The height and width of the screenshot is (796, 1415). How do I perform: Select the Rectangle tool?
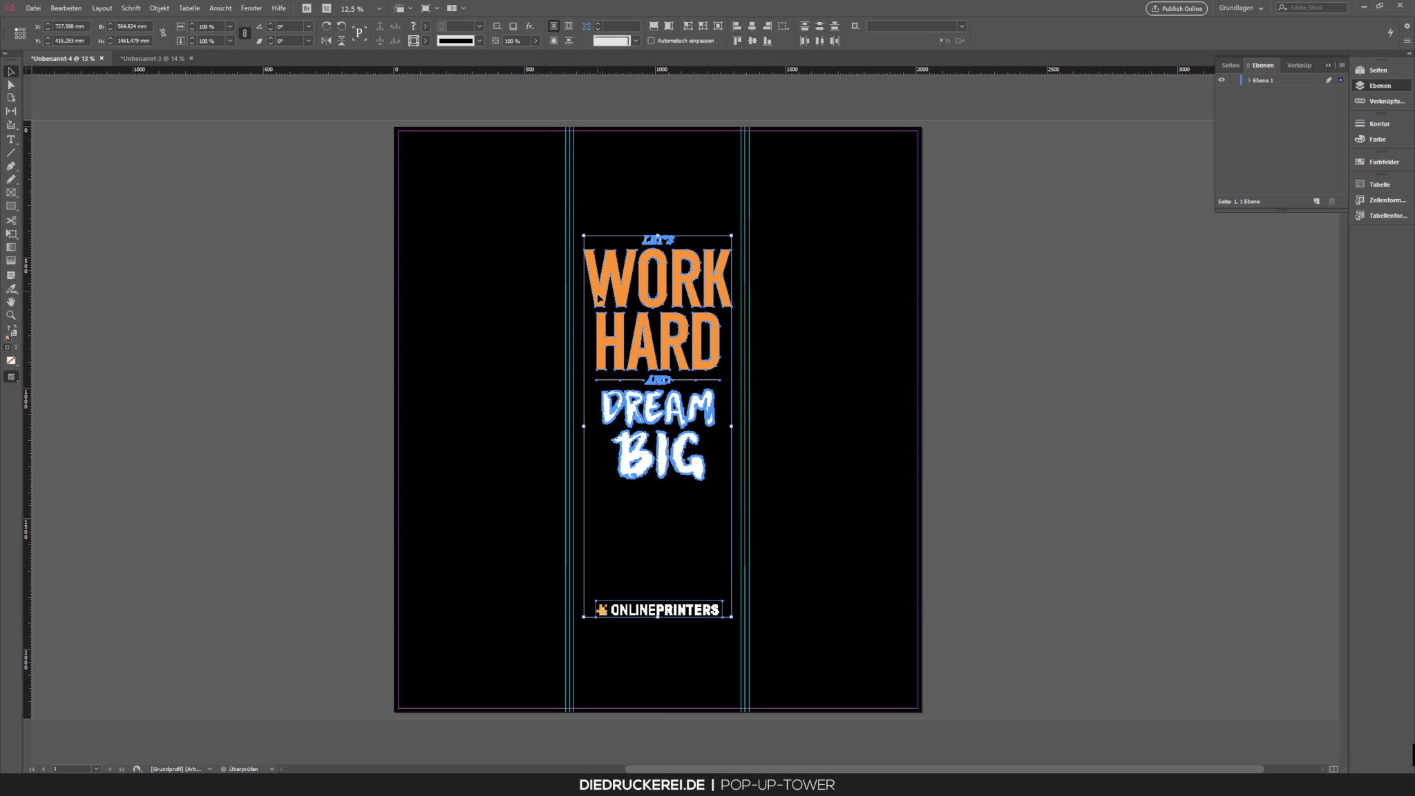coord(11,206)
